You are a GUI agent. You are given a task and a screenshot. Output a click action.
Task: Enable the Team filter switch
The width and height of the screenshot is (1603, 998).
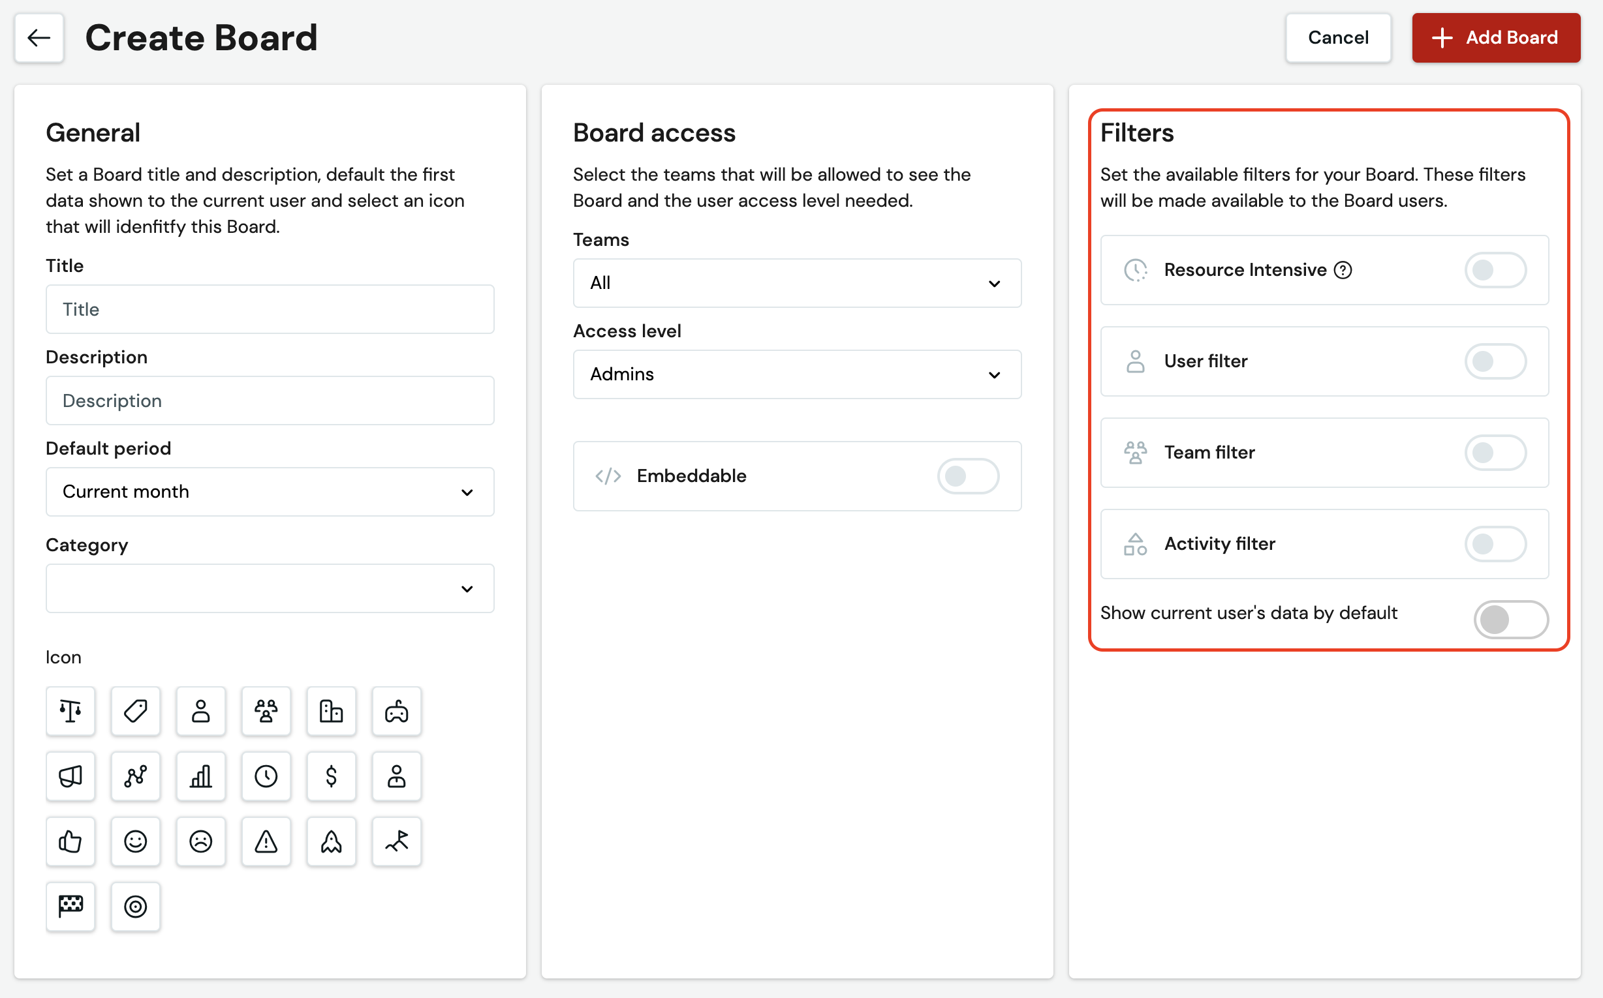(x=1495, y=453)
